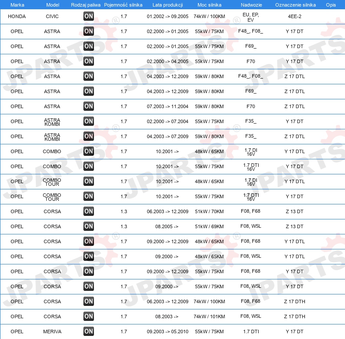Click the date range 01.2002 -> 09.2005

(168, 16)
